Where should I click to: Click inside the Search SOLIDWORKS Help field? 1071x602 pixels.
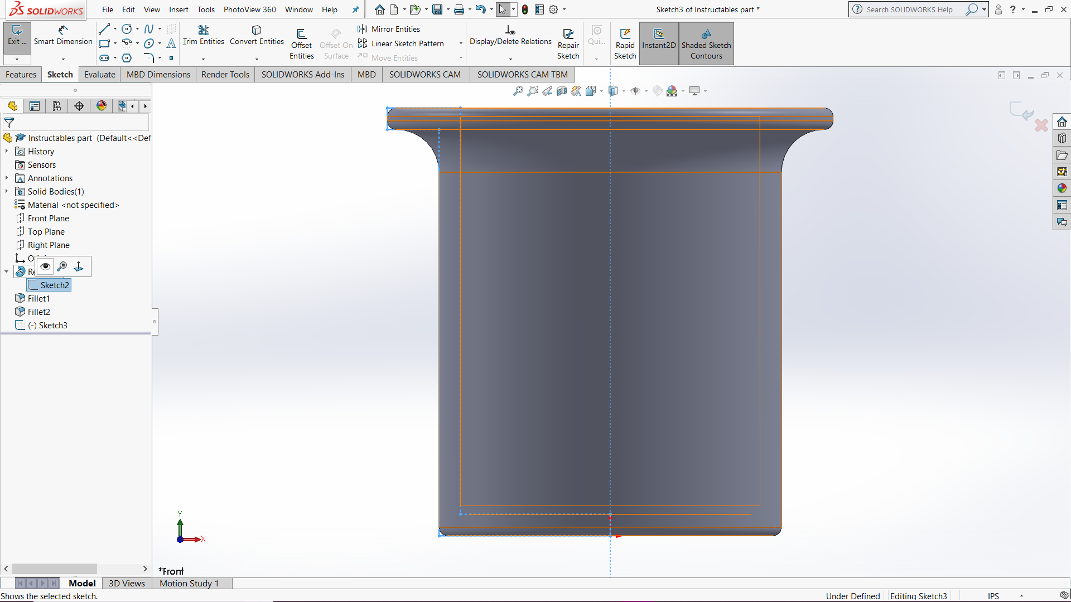pyautogui.click(x=909, y=9)
